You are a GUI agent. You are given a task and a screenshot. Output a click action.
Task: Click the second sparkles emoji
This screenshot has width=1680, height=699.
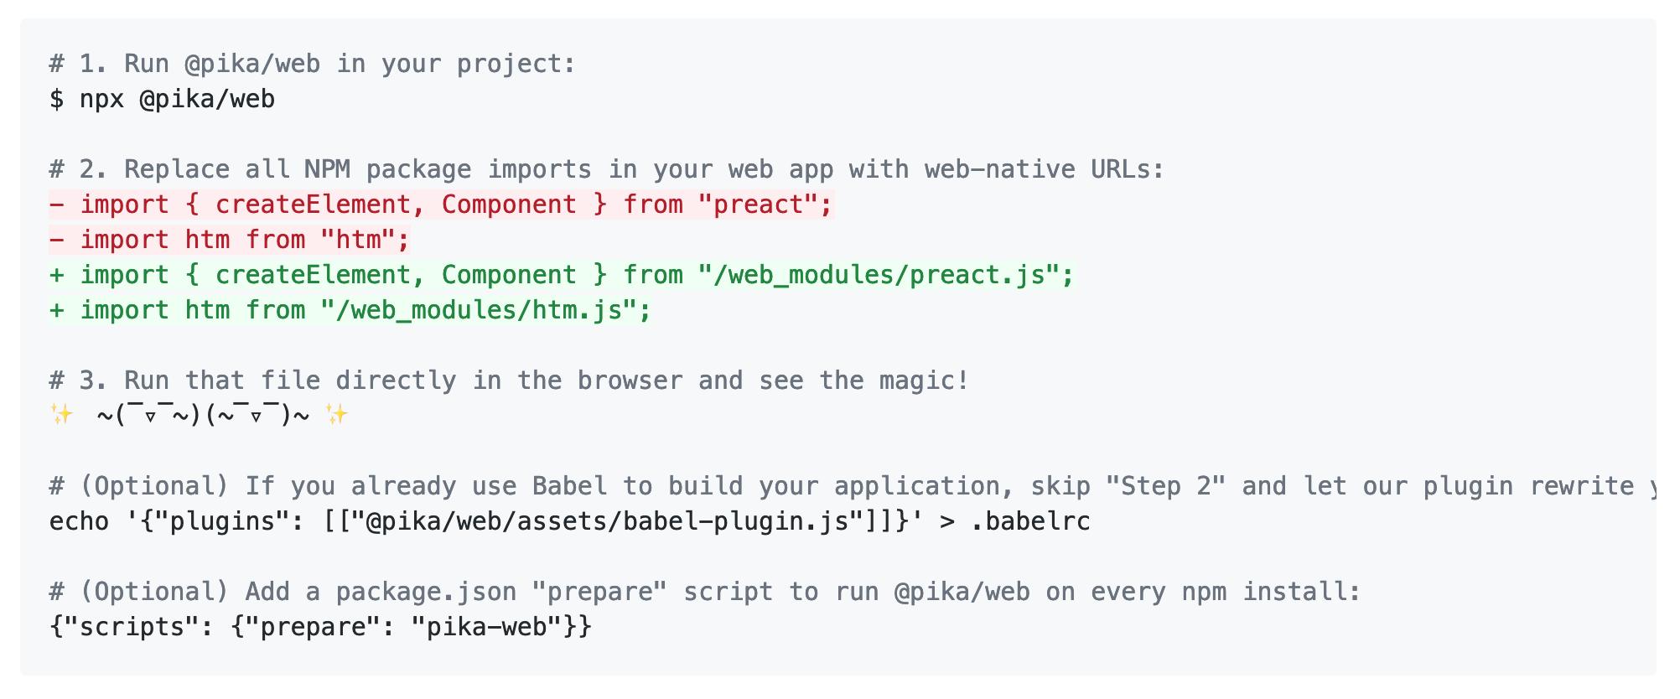(337, 414)
